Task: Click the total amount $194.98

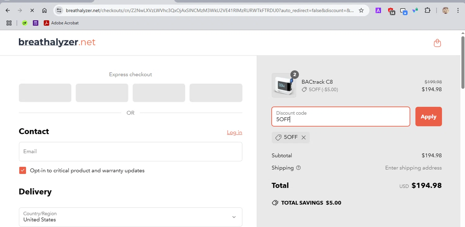Action: pyautogui.click(x=427, y=185)
